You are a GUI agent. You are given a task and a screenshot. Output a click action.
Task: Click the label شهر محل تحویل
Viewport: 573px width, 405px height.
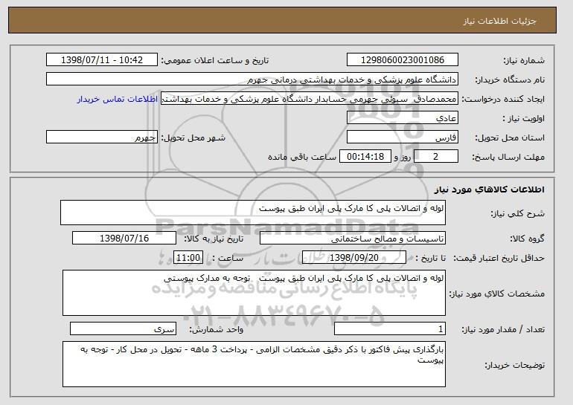pos(193,138)
